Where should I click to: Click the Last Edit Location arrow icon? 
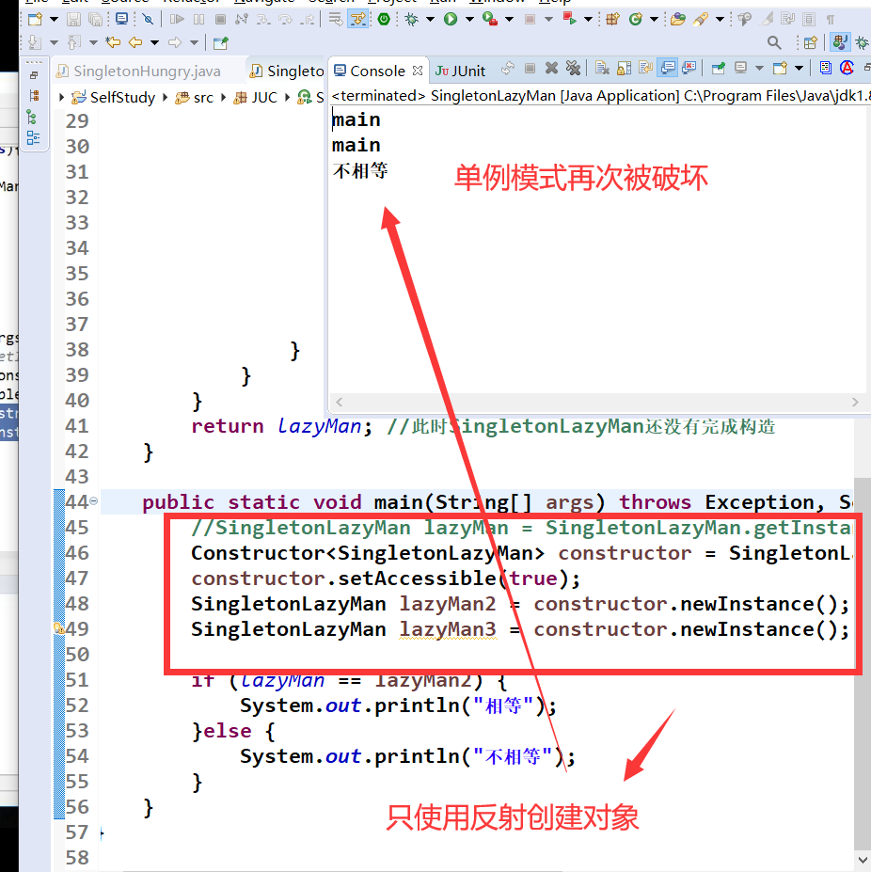[113, 42]
